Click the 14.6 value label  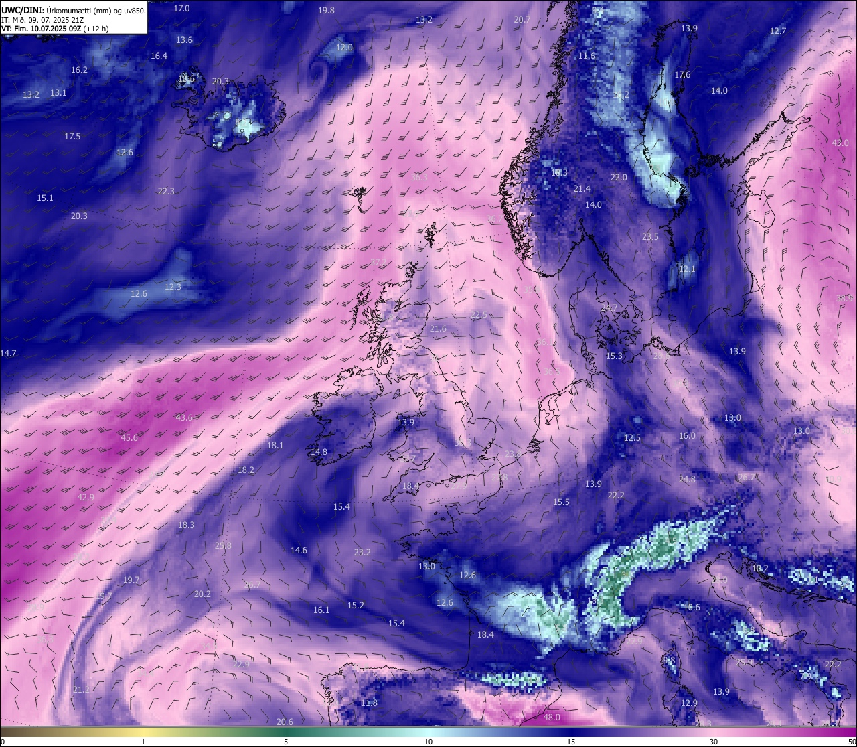(299, 551)
